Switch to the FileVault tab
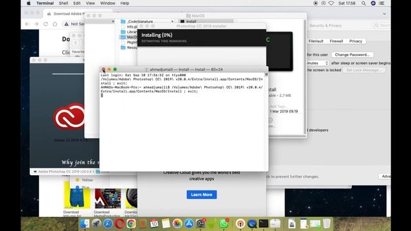This screenshot has width=411, height=231. coord(316,41)
